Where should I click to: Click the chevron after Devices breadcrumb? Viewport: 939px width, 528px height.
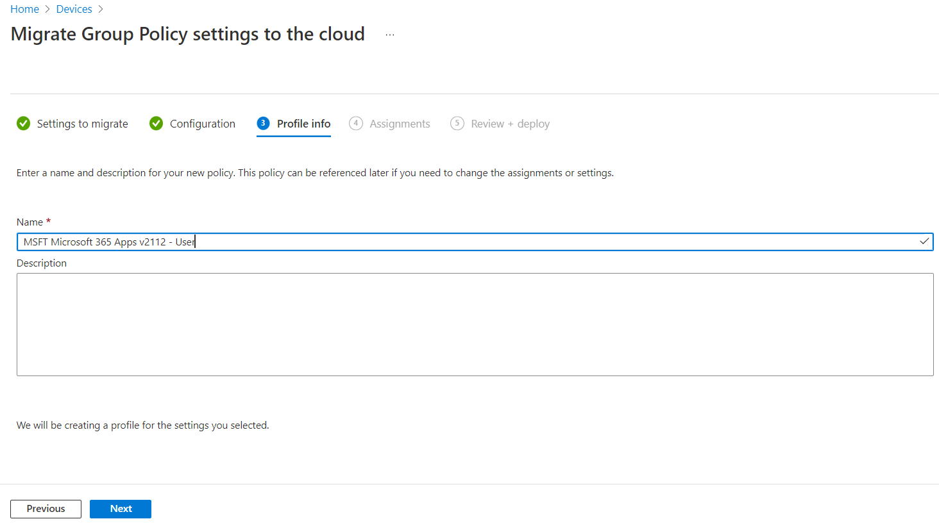[101, 9]
